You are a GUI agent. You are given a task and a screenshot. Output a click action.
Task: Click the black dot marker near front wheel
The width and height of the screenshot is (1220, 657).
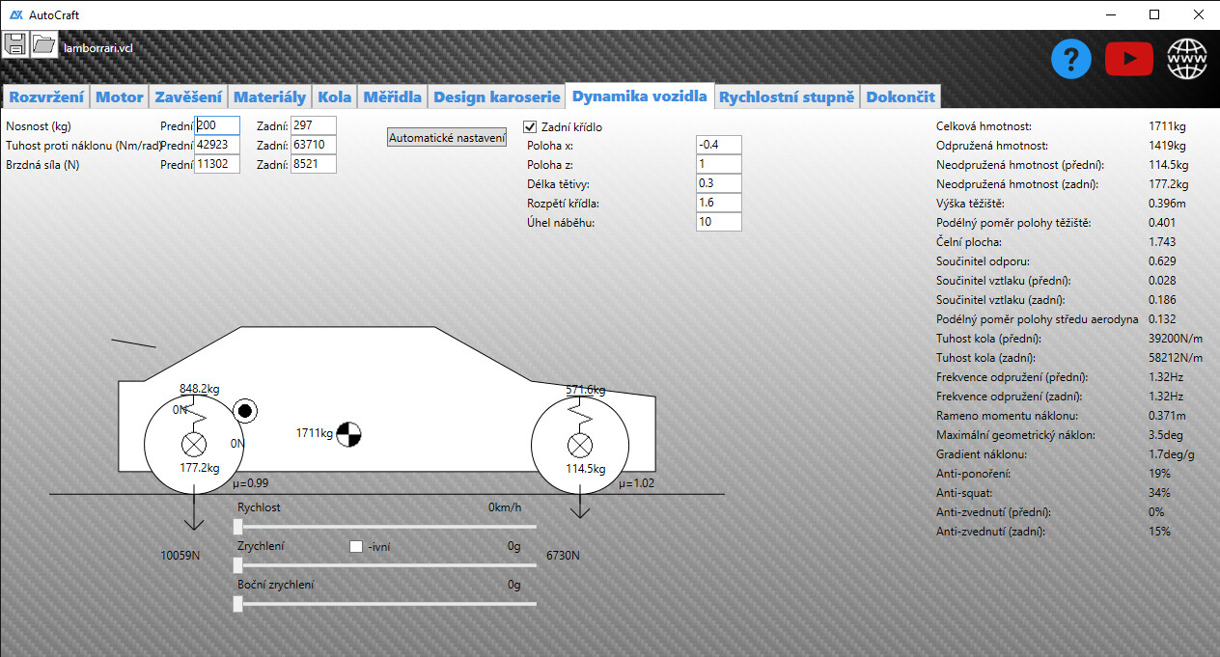click(x=245, y=412)
